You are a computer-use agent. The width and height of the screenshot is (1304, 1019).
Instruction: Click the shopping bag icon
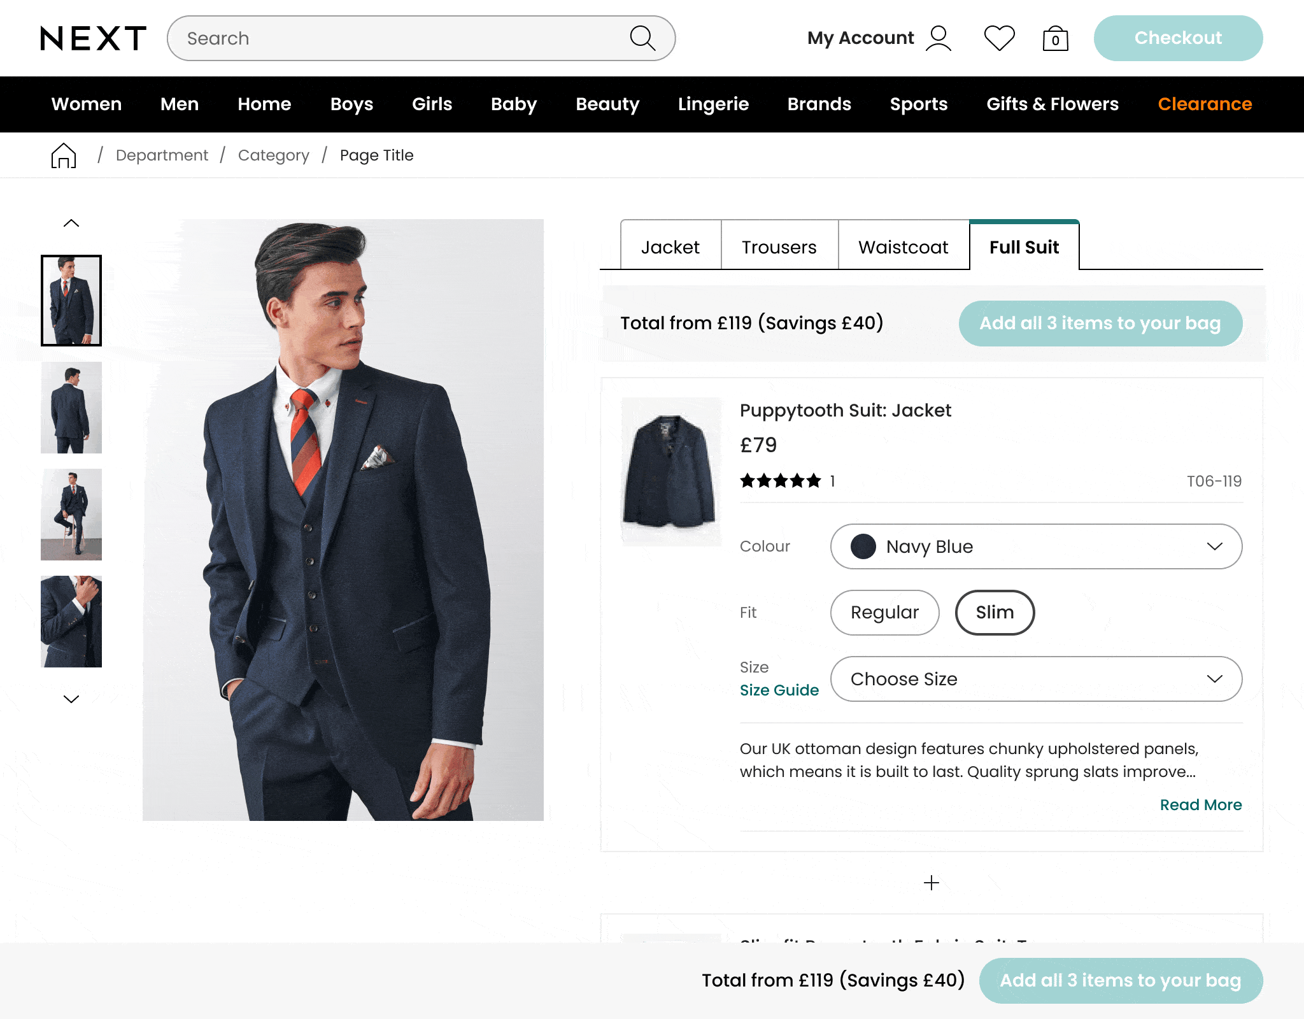1054,38
